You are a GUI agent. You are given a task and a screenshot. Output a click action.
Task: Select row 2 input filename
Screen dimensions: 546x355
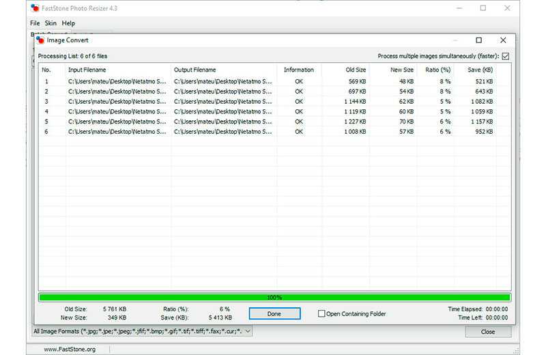click(x=117, y=91)
